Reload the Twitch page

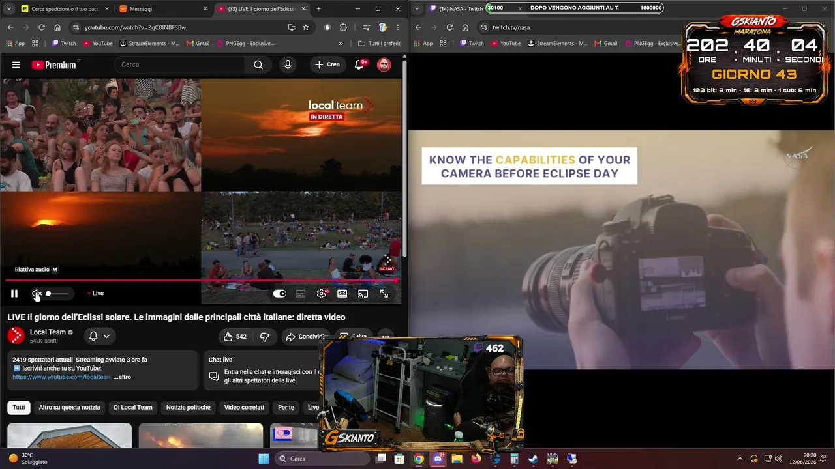tap(449, 27)
